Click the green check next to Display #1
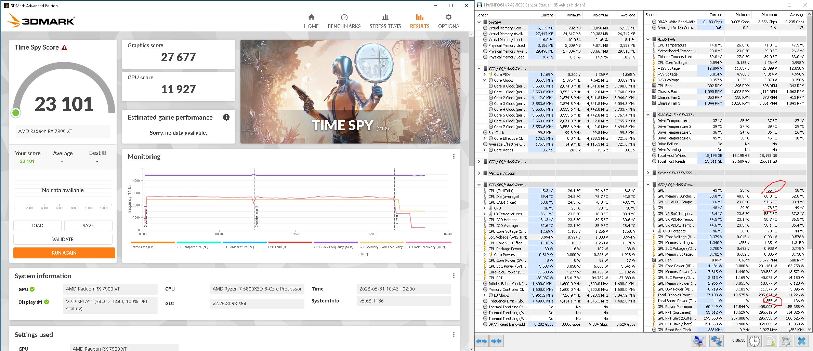 [47, 302]
